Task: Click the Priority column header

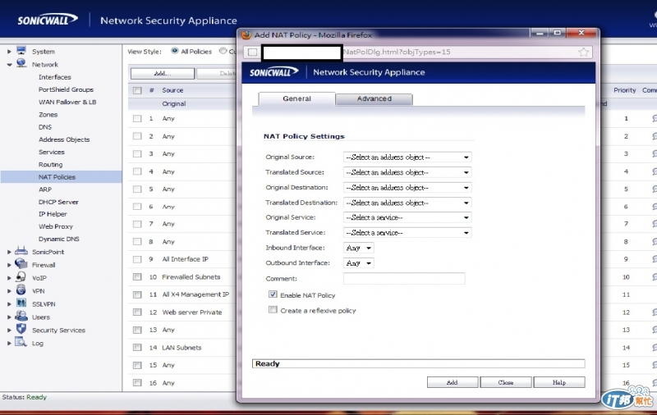Action: pos(625,90)
